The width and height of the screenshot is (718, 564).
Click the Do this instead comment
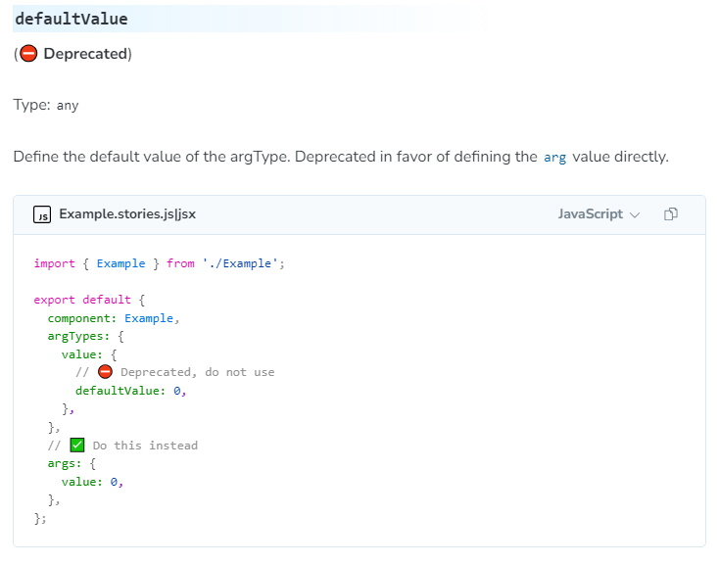(x=145, y=446)
